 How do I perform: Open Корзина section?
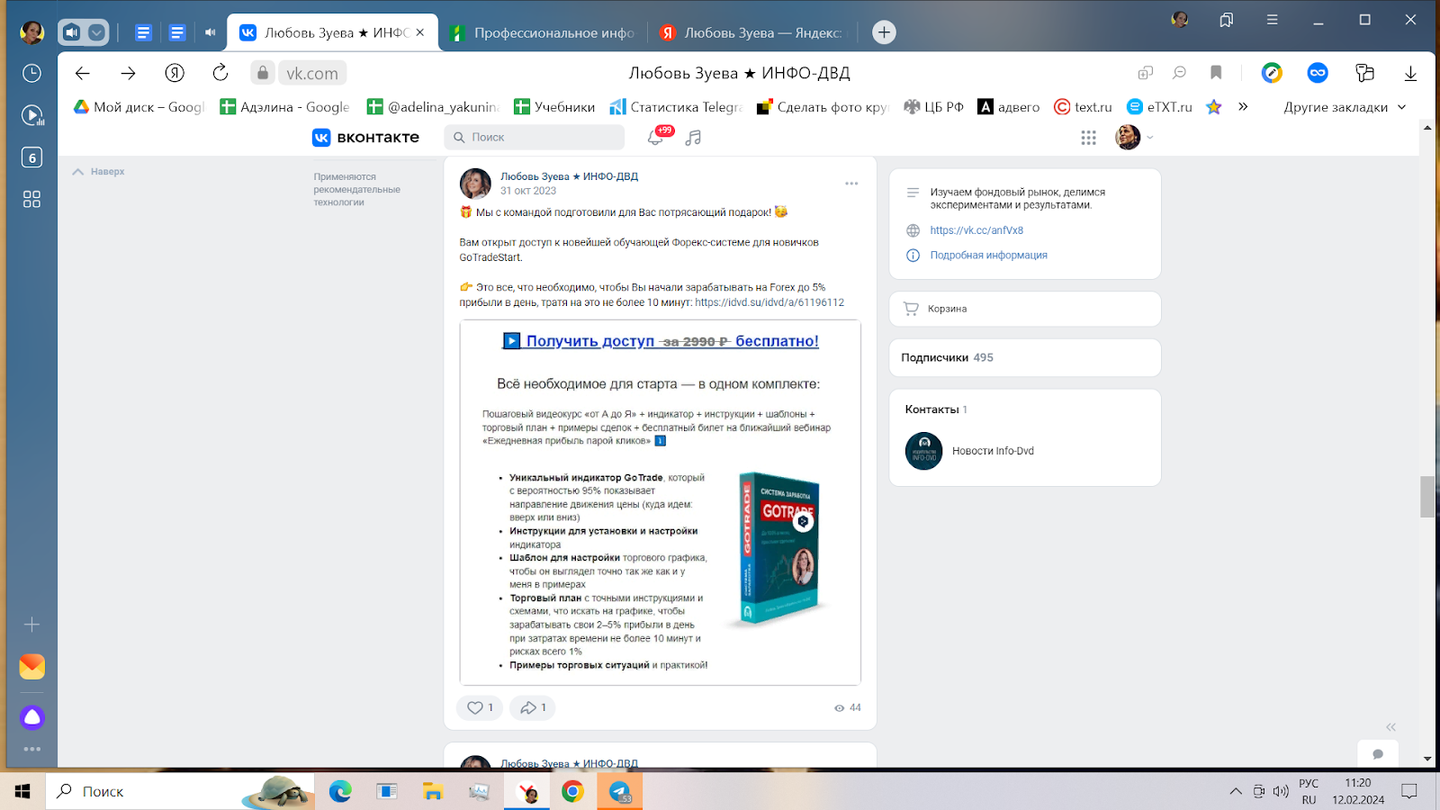pyautogui.click(x=1025, y=309)
